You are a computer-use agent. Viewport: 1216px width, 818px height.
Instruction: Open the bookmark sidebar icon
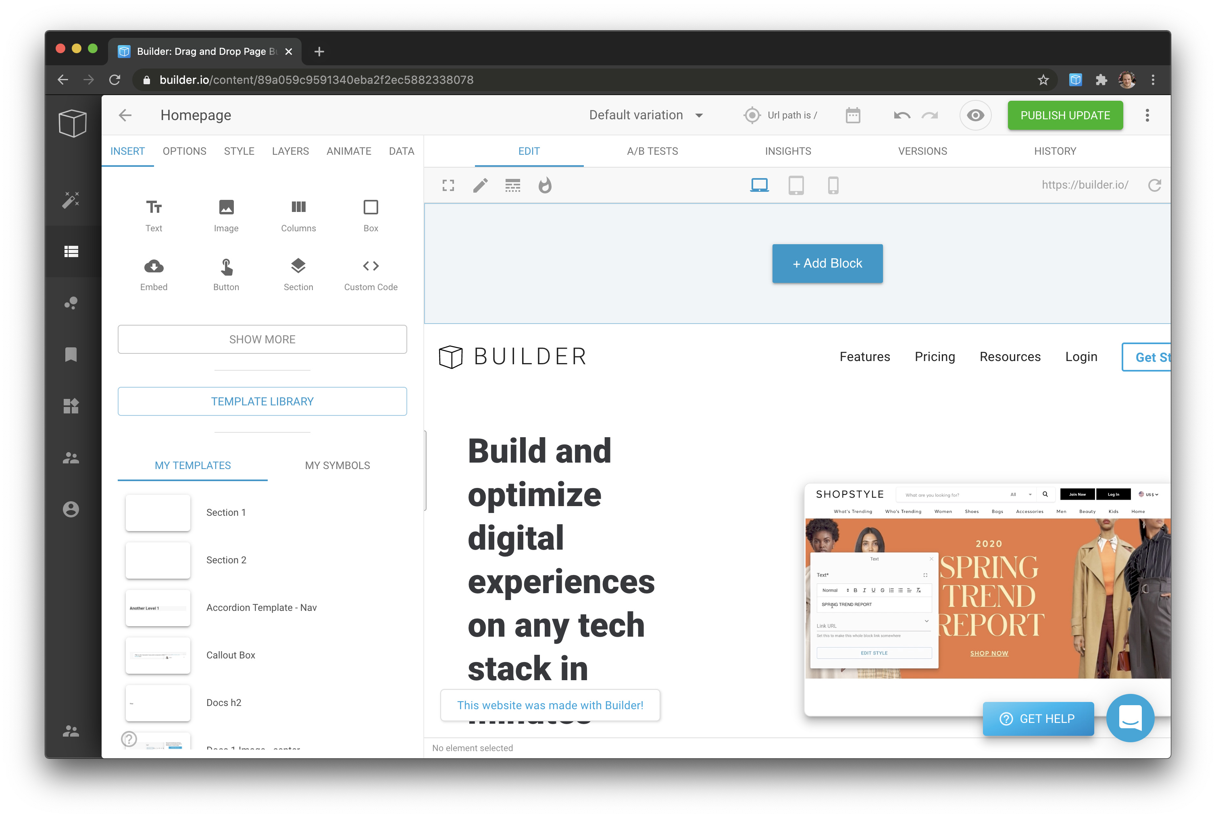pyautogui.click(x=71, y=355)
